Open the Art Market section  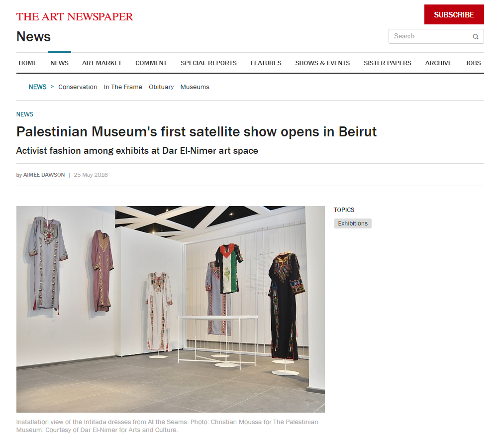[102, 63]
